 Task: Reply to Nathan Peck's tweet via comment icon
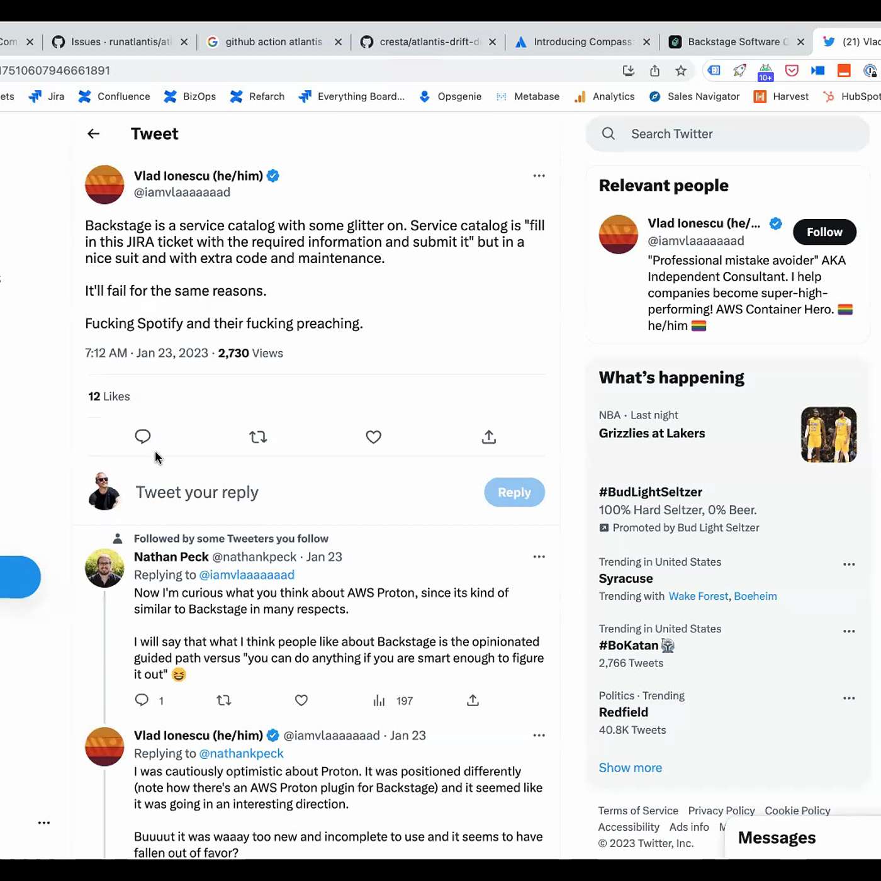[x=142, y=700]
